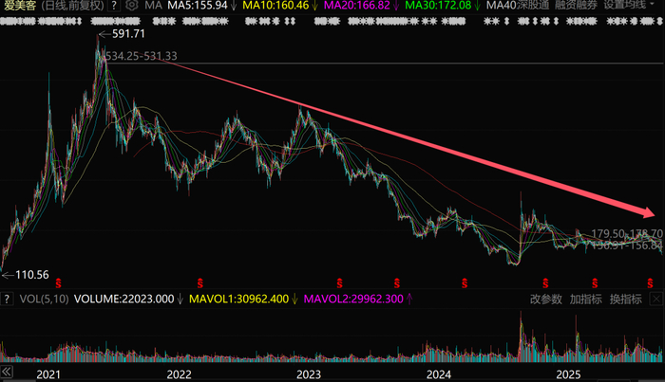Select the MA30:172.08 moving average value
The image size is (665, 382).
point(438,5)
